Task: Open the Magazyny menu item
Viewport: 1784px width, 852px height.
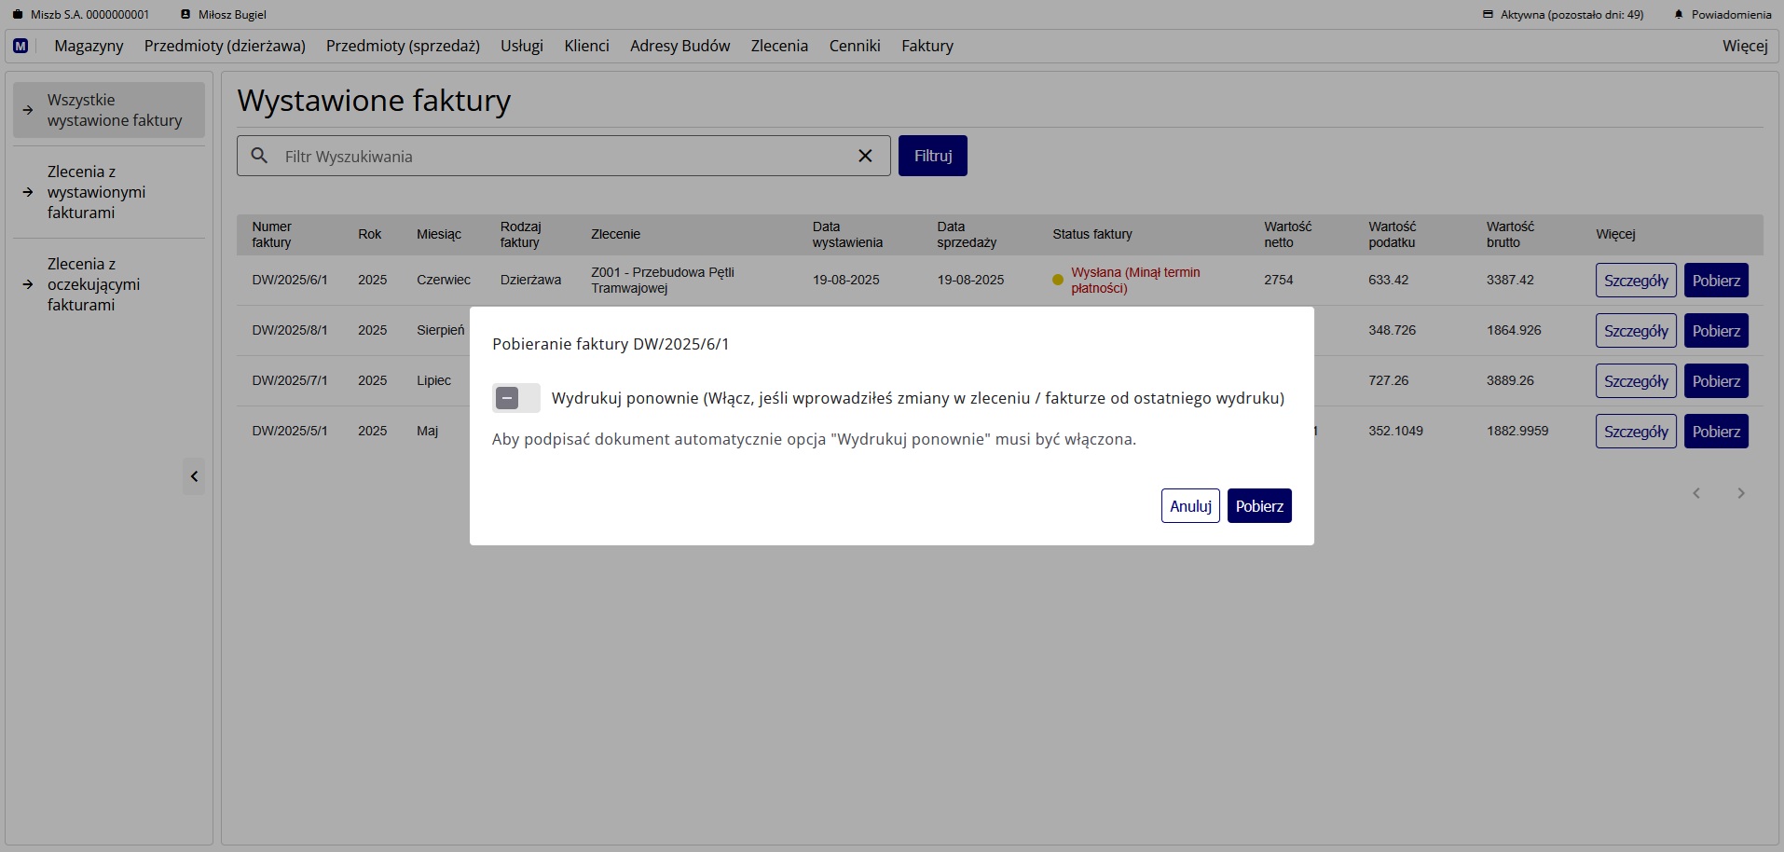Action: [89, 46]
